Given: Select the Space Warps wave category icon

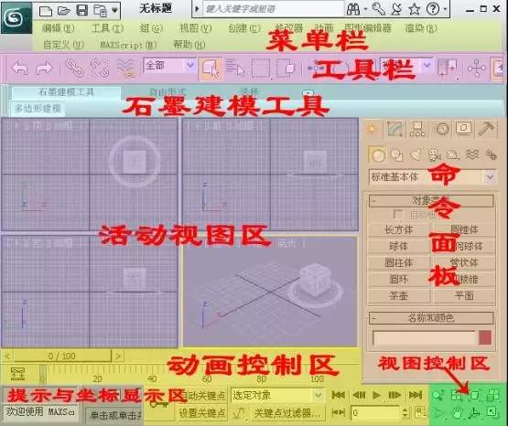Looking at the screenshot, I should tap(472, 154).
